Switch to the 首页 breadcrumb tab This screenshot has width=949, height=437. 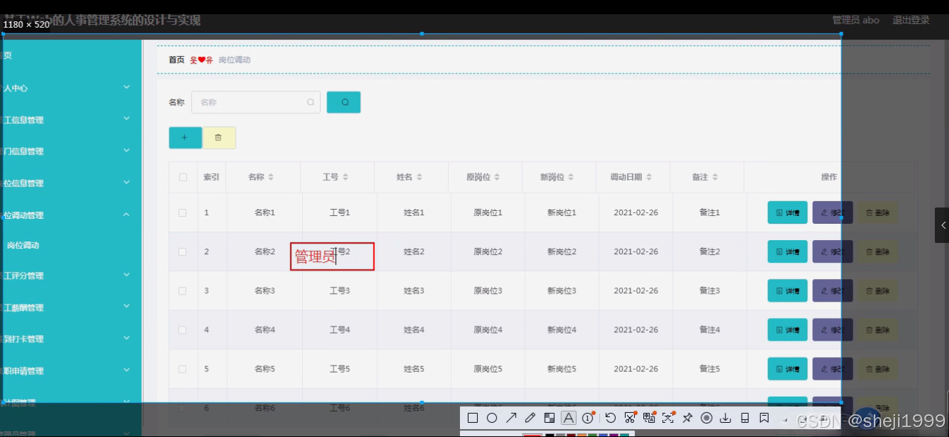tap(176, 59)
